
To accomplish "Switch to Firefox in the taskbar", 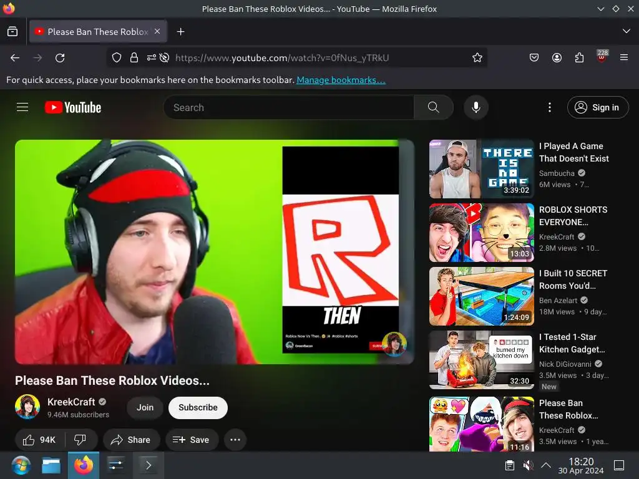I will pyautogui.click(x=84, y=465).
